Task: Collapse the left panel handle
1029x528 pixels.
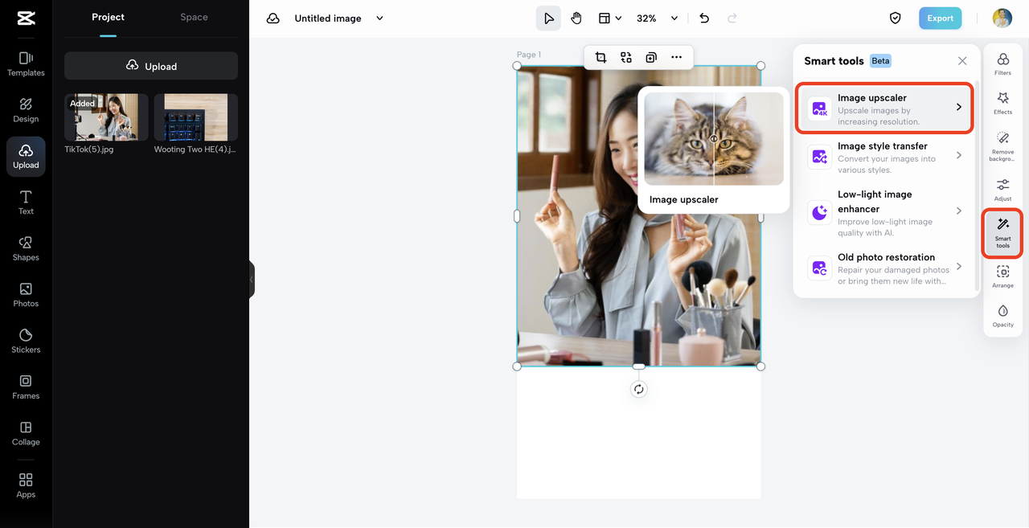Action: coord(252,279)
